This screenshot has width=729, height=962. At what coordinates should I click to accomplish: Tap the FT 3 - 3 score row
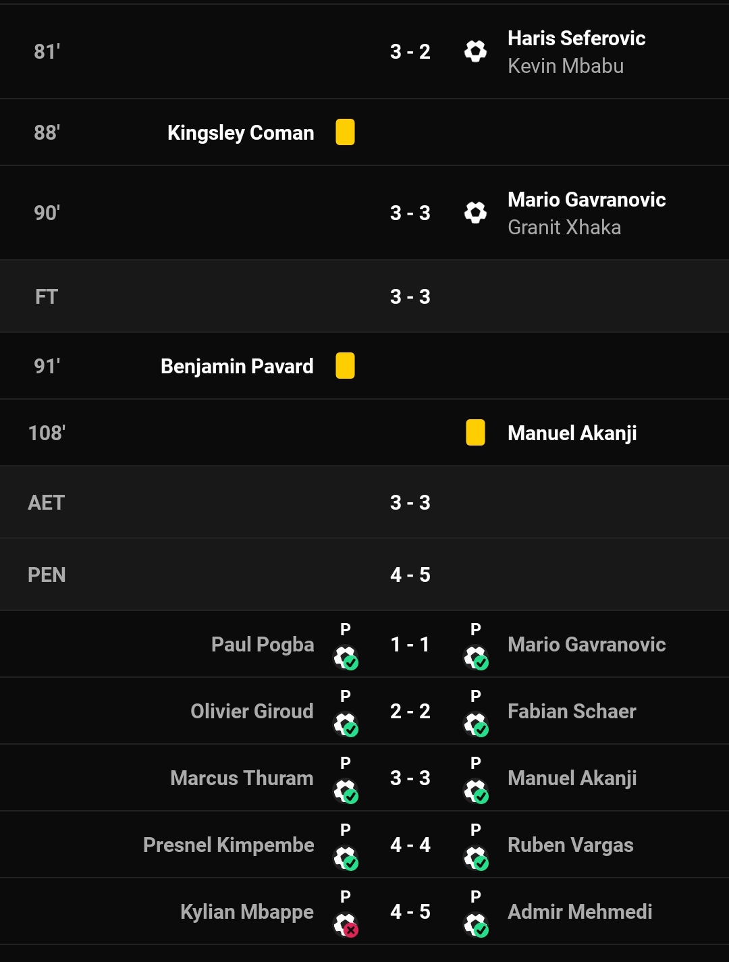pos(364,296)
